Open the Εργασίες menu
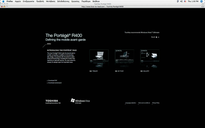This screenshot has width=205, height=128. click(75, 1)
